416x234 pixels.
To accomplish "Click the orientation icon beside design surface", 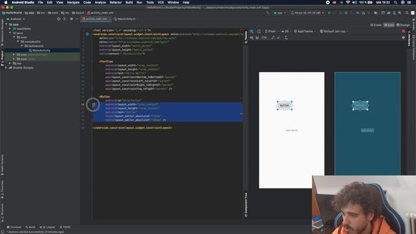I will [x=259, y=31].
